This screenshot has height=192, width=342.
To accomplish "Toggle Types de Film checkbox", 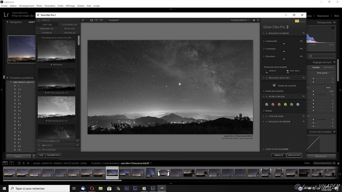I will [267, 116].
